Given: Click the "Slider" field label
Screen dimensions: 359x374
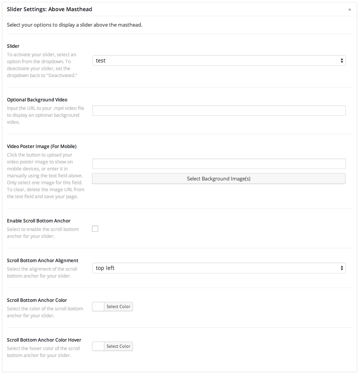Looking at the screenshot, I should pyautogui.click(x=13, y=46).
